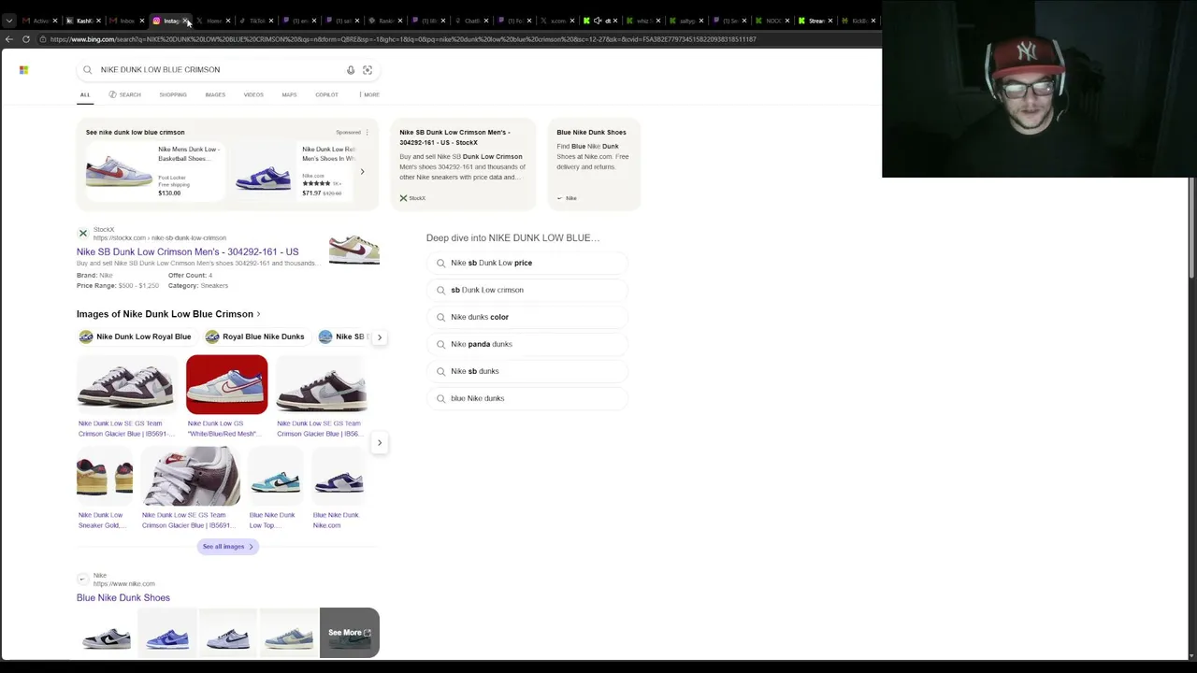The image size is (1197, 673).
Task: Close the Instagram tab
Action: click(x=186, y=21)
